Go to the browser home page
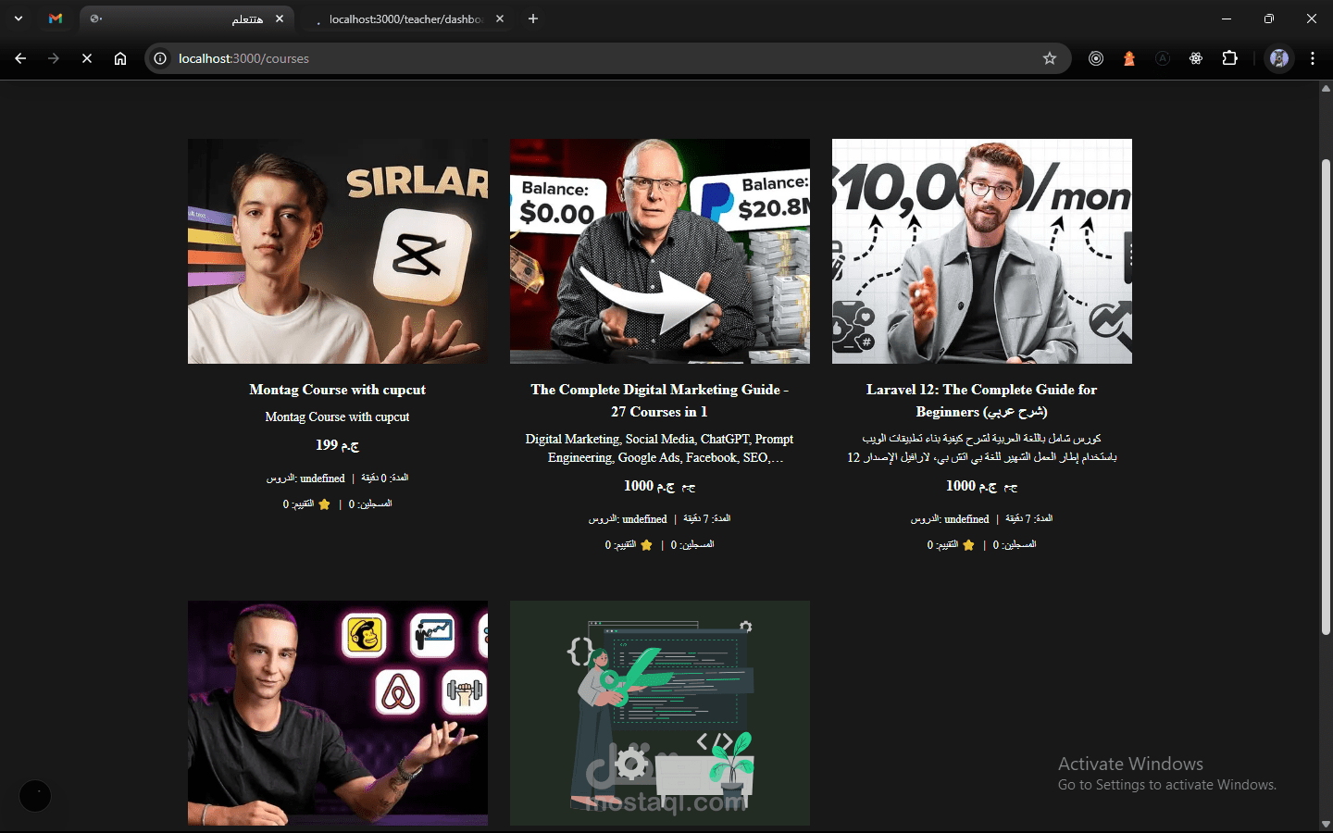This screenshot has width=1333, height=833. click(x=120, y=58)
